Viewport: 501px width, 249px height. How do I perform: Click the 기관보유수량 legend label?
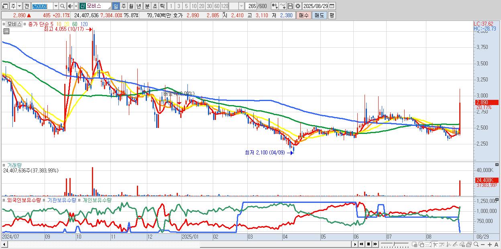click(62, 200)
